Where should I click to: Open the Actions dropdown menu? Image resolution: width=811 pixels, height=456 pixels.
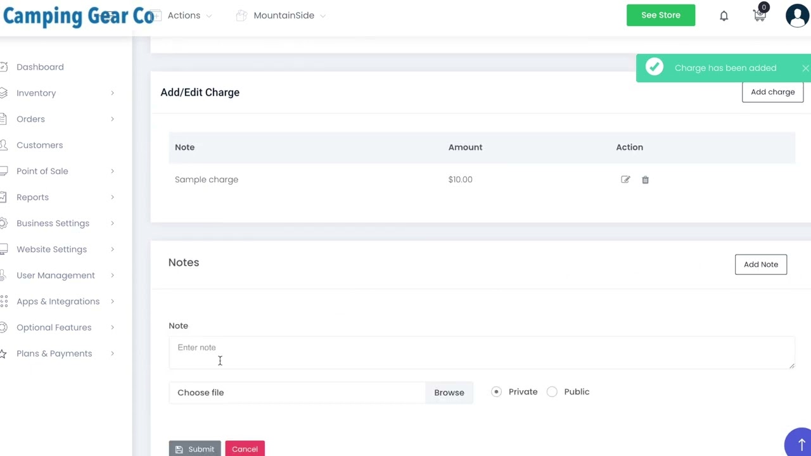(x=189, y=15)
